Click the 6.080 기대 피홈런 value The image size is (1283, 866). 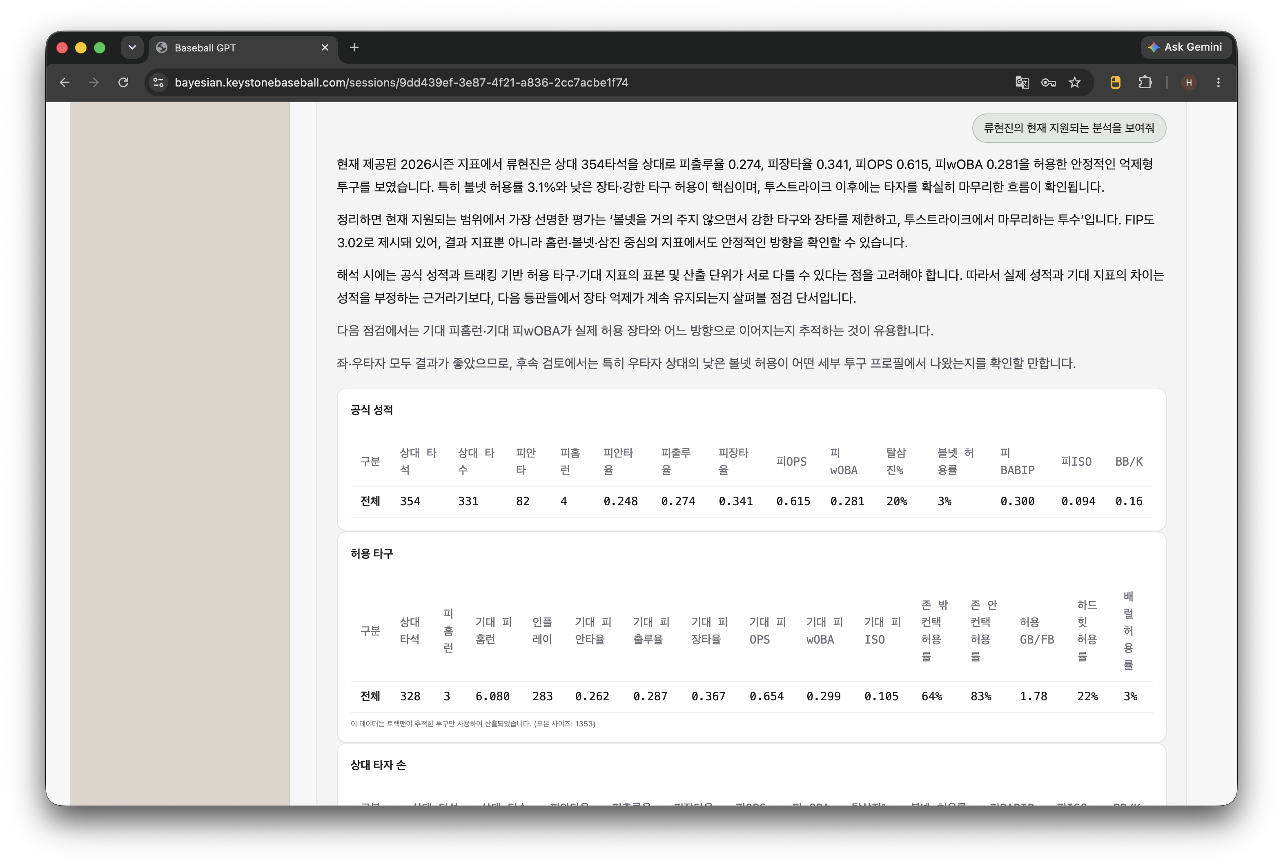492,696
